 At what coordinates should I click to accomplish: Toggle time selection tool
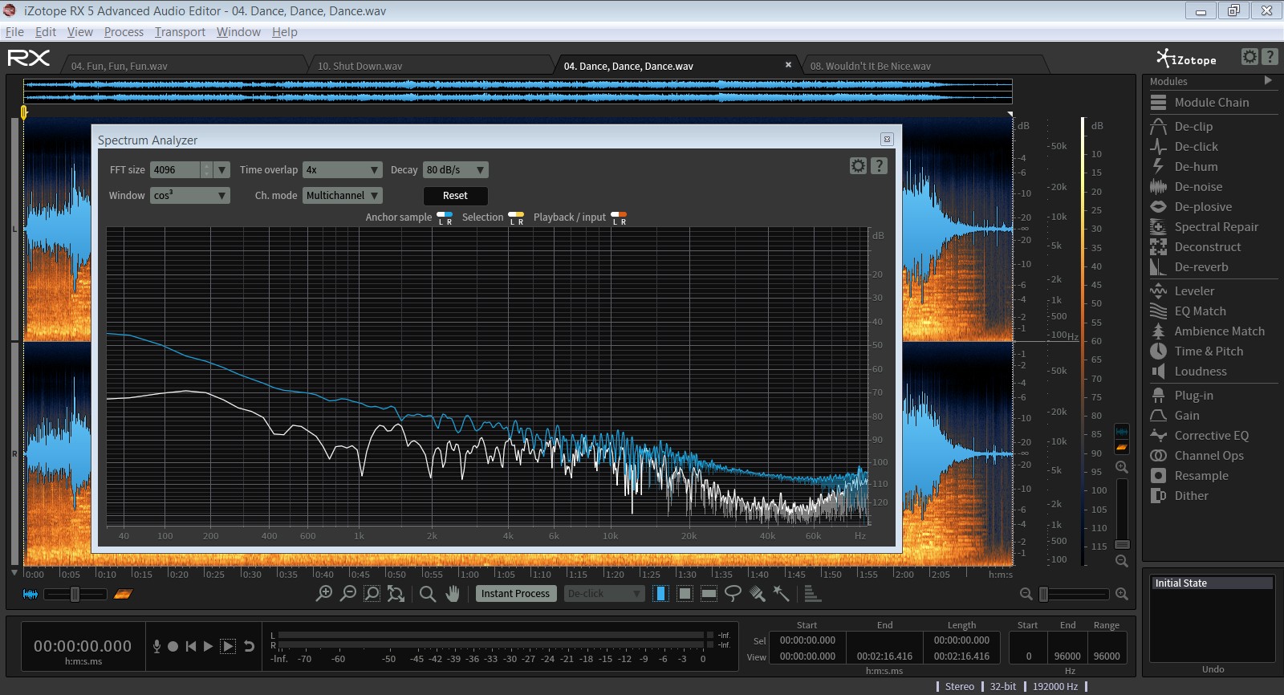(x=660, y=593)
